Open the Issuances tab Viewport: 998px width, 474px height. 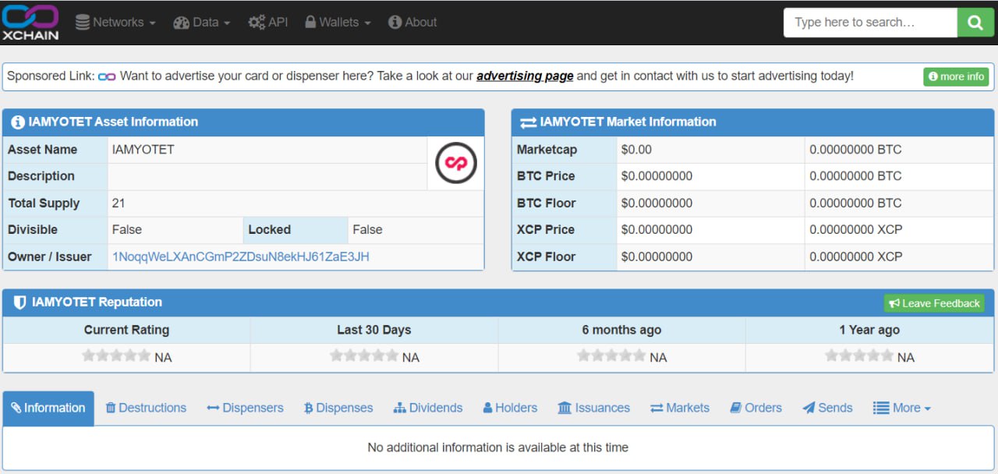[x=594, y=408]
